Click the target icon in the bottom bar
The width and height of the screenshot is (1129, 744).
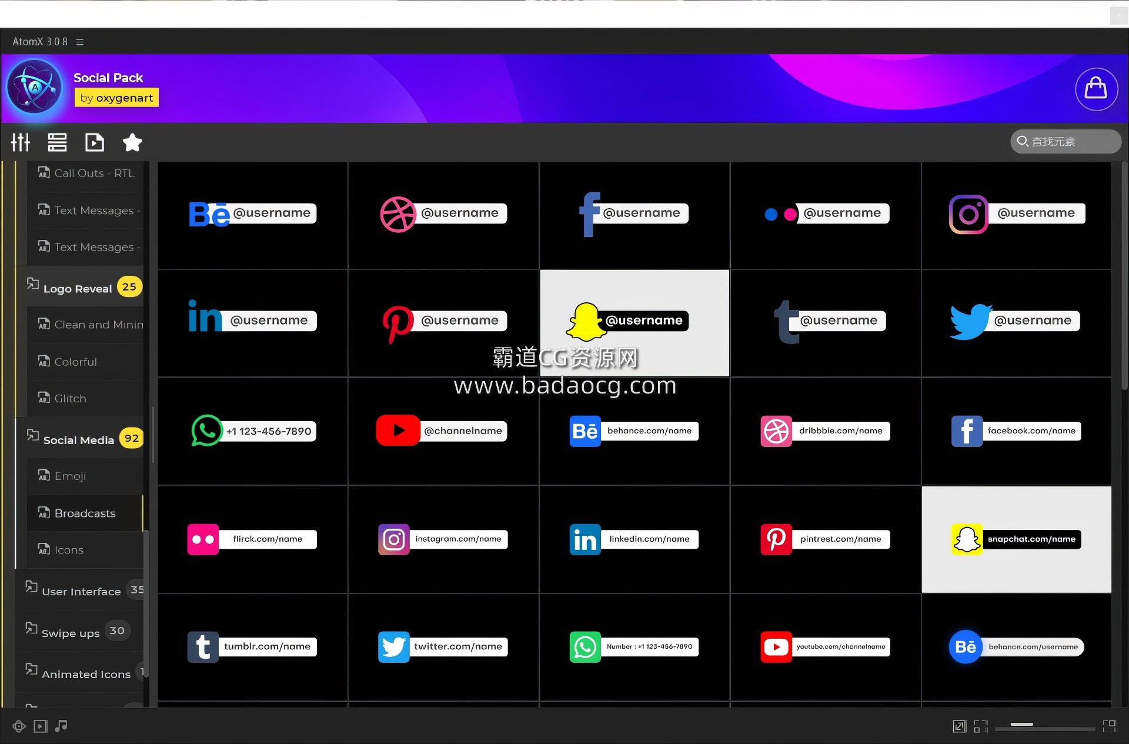(x=19, y=726)
